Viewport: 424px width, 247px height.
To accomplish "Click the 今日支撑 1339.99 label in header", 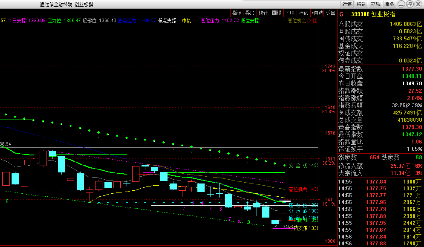I will pyautogui.click(x=26, y=21).
